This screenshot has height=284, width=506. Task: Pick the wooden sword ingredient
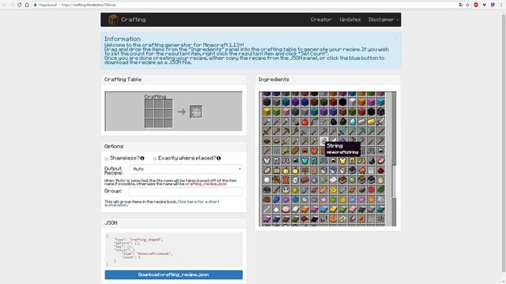click(266, 131)
